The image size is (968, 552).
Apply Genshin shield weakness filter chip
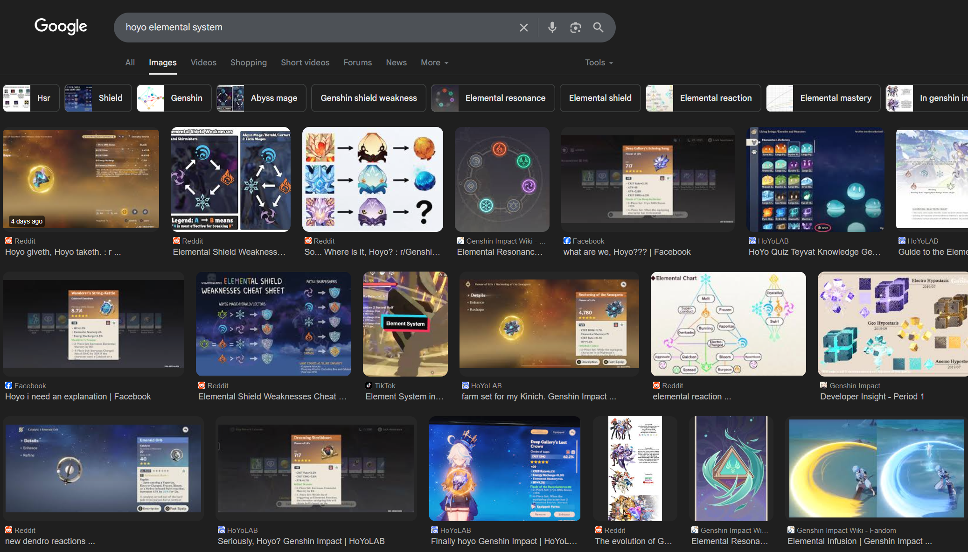click(369, 98)
